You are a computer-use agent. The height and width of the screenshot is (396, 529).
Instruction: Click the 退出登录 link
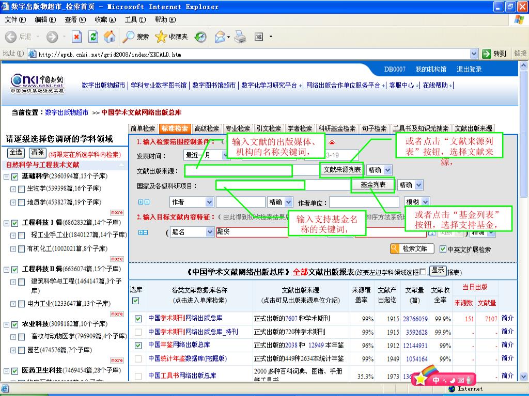(469, 70)
